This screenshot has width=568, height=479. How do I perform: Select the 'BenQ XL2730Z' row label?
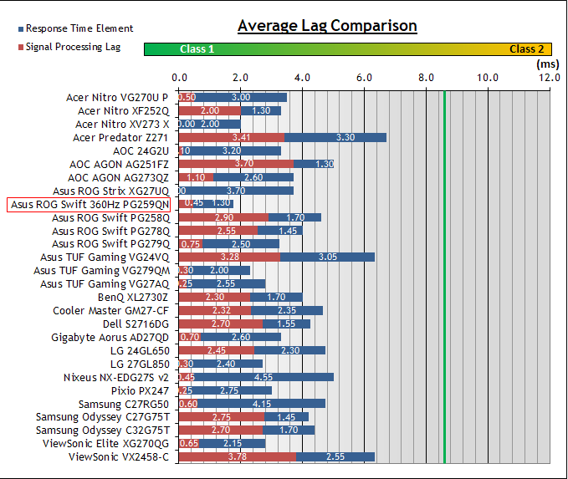click(x=133, y=298)
